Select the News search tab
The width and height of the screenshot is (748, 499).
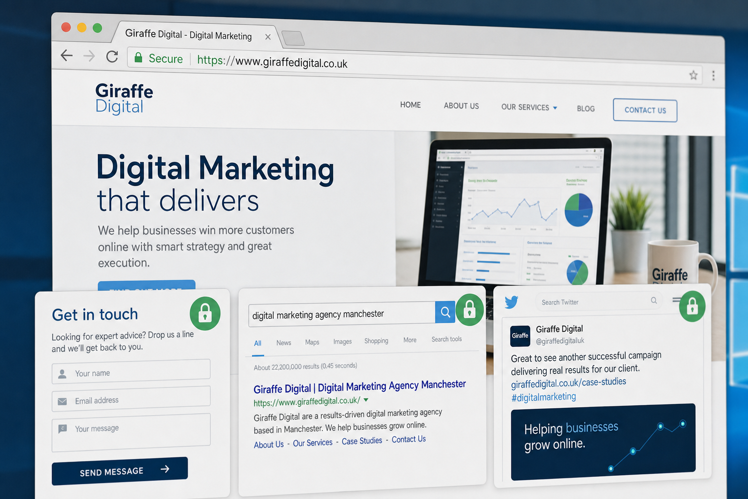(x=284, y=343)
